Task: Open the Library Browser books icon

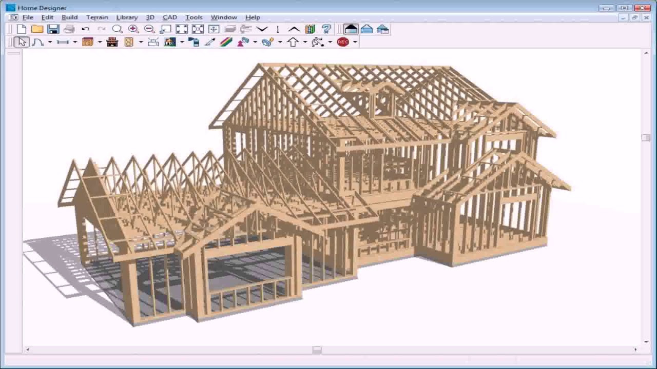Action: (x=310, y=29)
